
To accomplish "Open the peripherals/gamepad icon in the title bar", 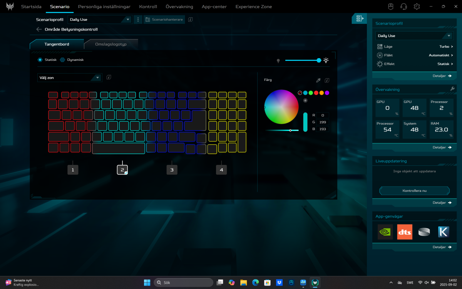I will (390, 6).
